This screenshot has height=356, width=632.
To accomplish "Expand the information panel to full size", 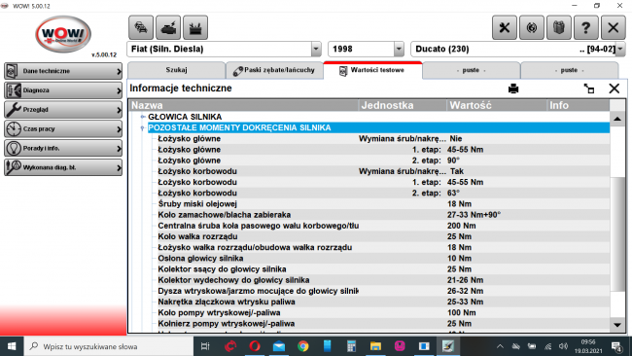I will pyautogui.click(x=589, y=89).
